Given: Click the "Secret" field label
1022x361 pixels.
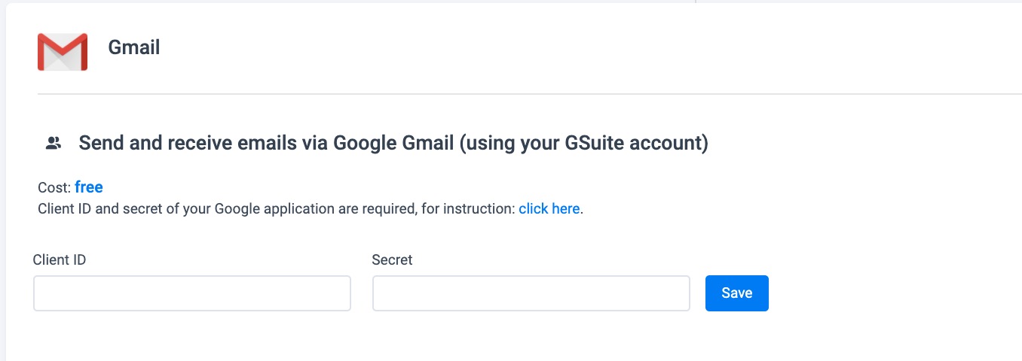Looking at the screenshot, I should tap(393, 259).
